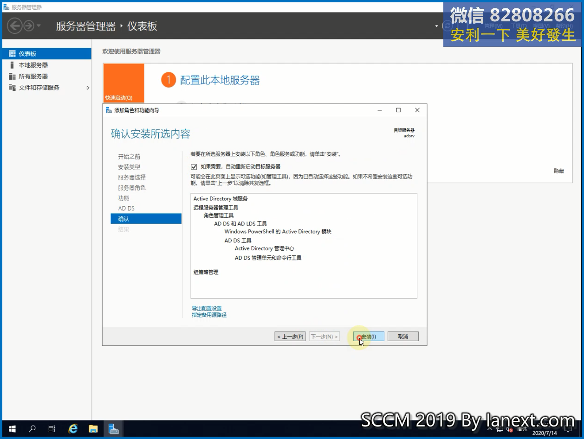
Task: Open the navigation history dropdown arrow
Action: coord(39,26)
